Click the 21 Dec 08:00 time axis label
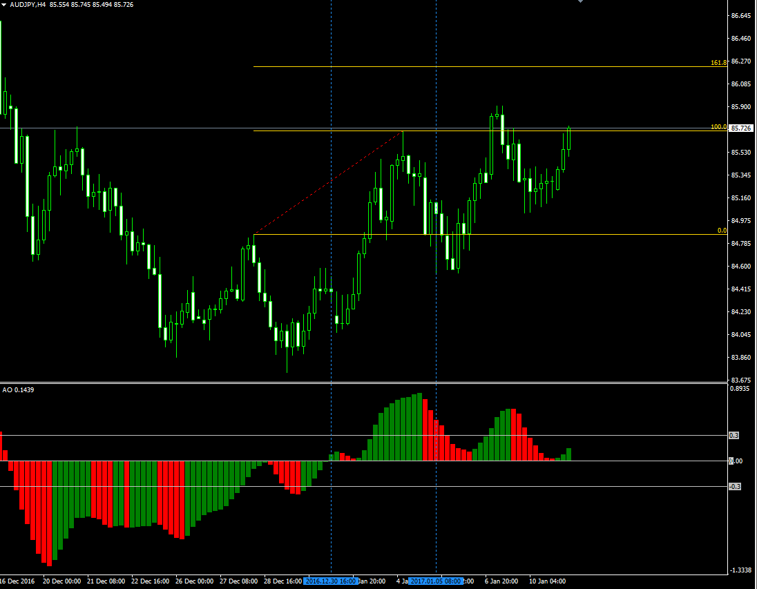The height and width of the screenshot is (589, 757). (x=106, y=581)
